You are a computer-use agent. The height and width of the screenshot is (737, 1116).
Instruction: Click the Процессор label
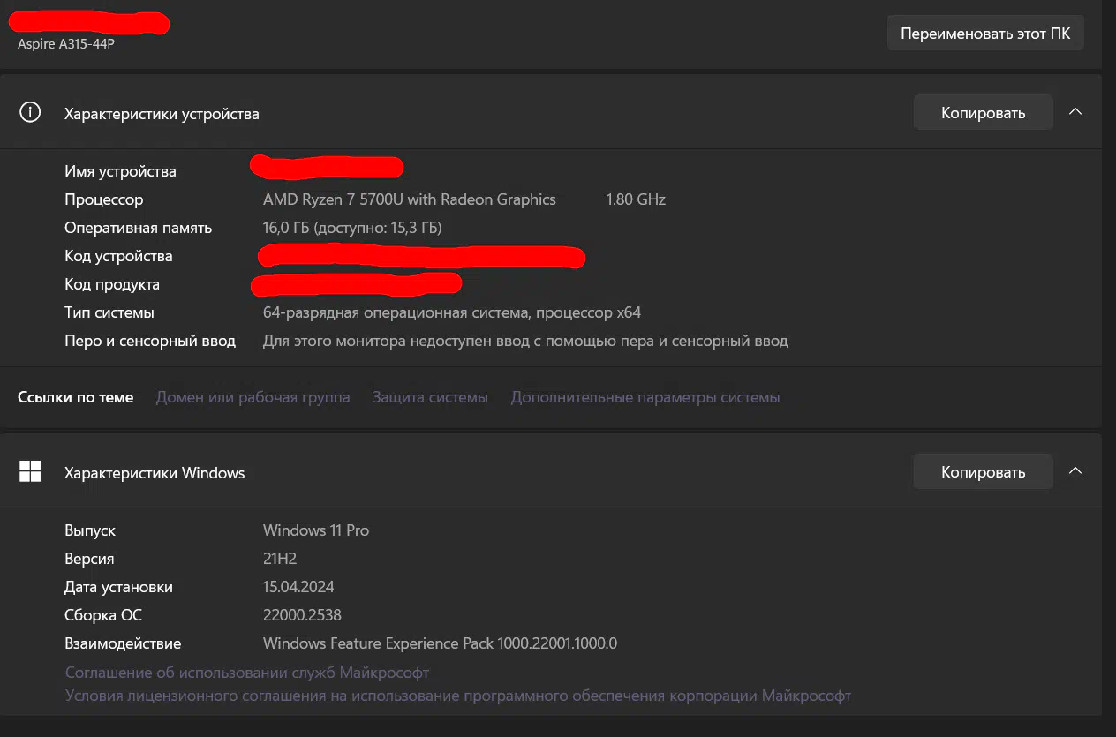tap(103, 199)
